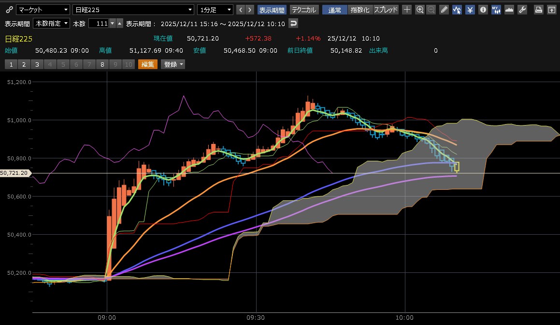Switch chart scale to 指数化
The image size is (560, 325).
359,10
